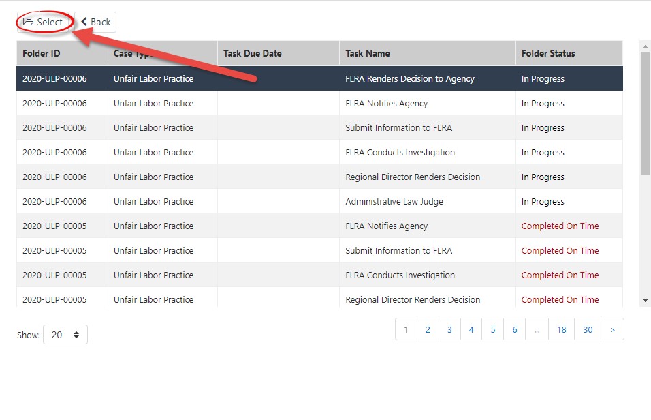Viewport: 651px width, 420px height.
Task: Sort by the Task Name column header
Action: [x=427, y=53]
